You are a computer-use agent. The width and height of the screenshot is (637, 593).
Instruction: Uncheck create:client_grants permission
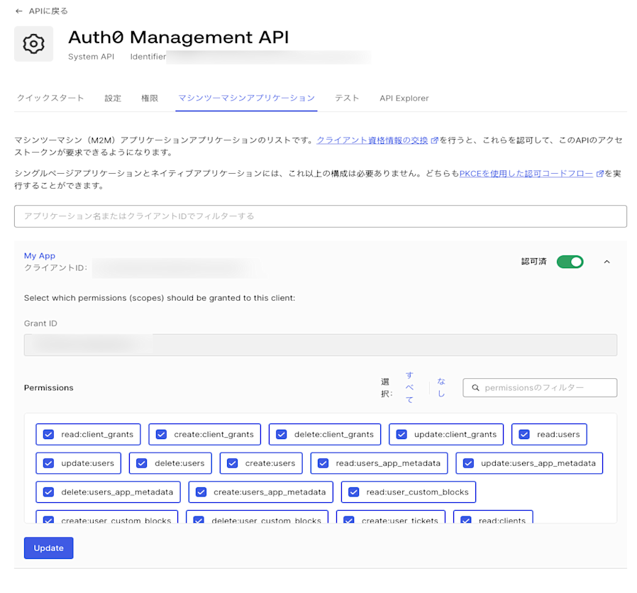pos(161,435)
